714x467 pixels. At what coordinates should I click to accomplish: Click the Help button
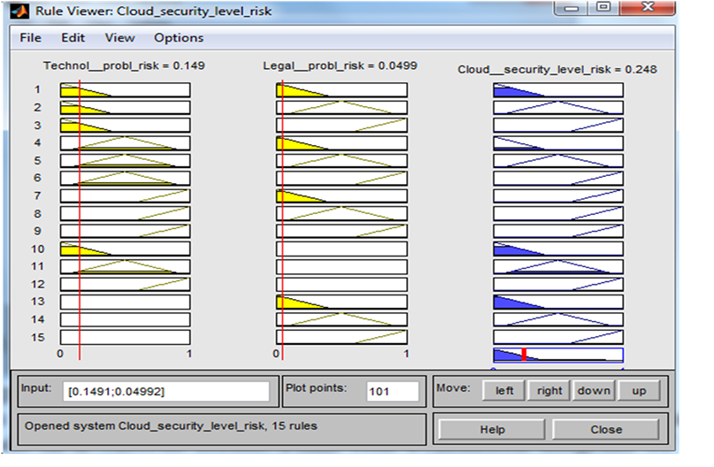click(x=491, y=430)
